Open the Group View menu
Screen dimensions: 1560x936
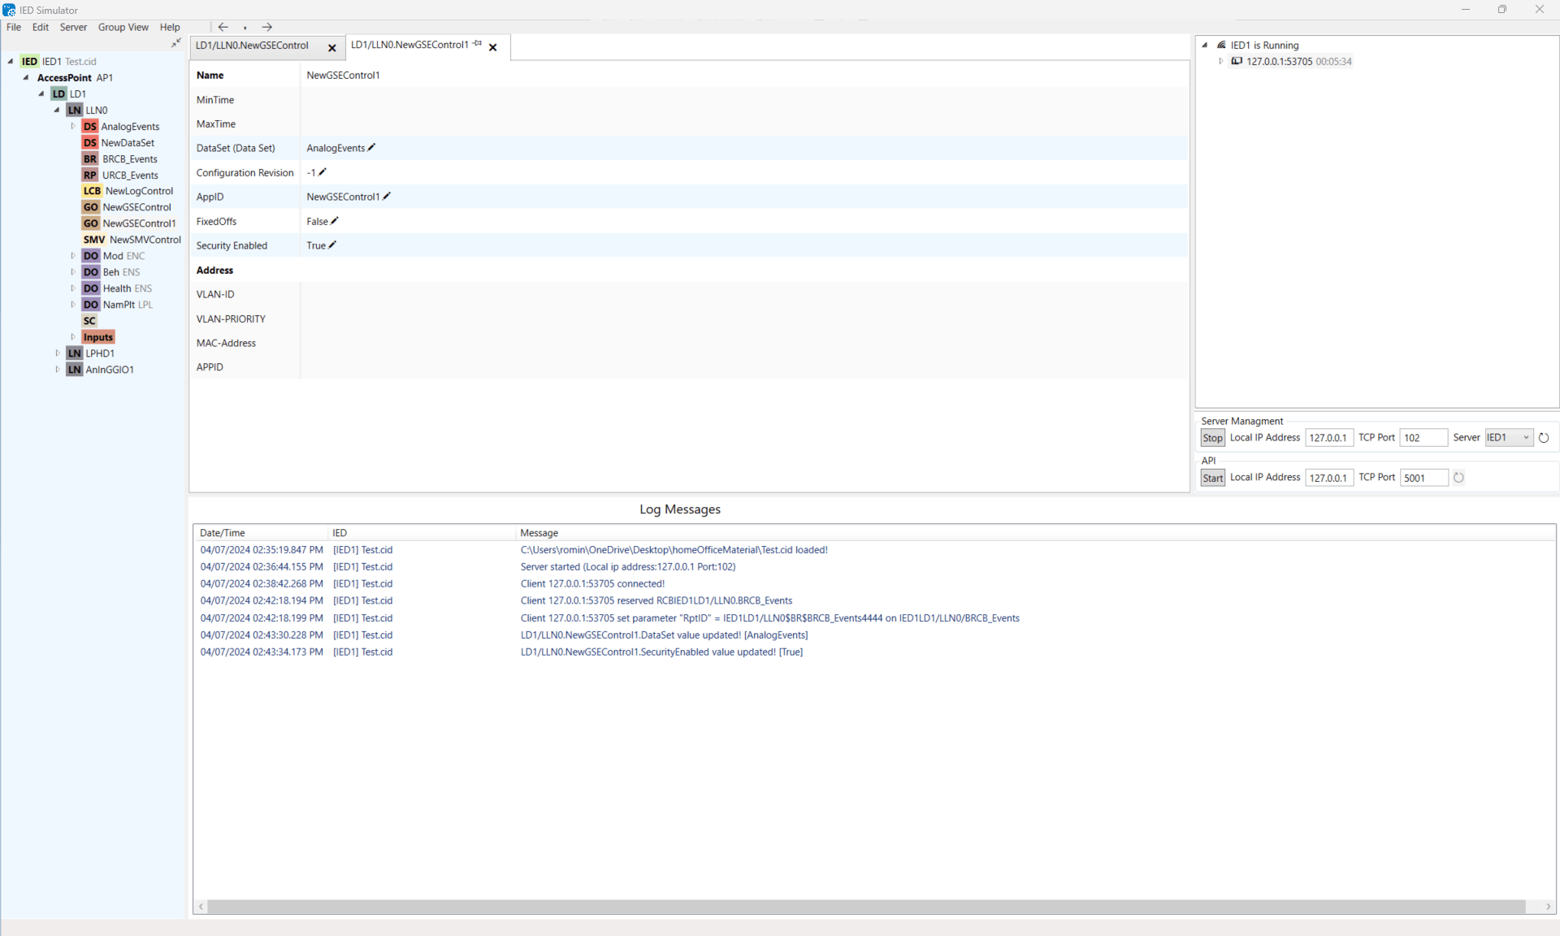[123, 28]
